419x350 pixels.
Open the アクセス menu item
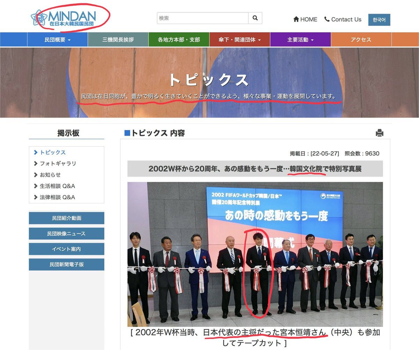[361, 39]
